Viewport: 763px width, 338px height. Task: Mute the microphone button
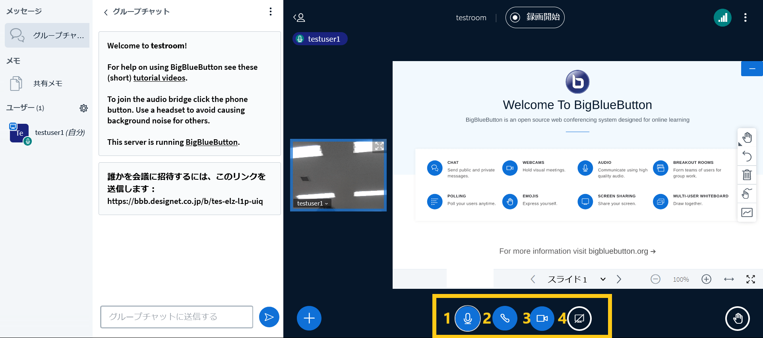tap(468, 318)
